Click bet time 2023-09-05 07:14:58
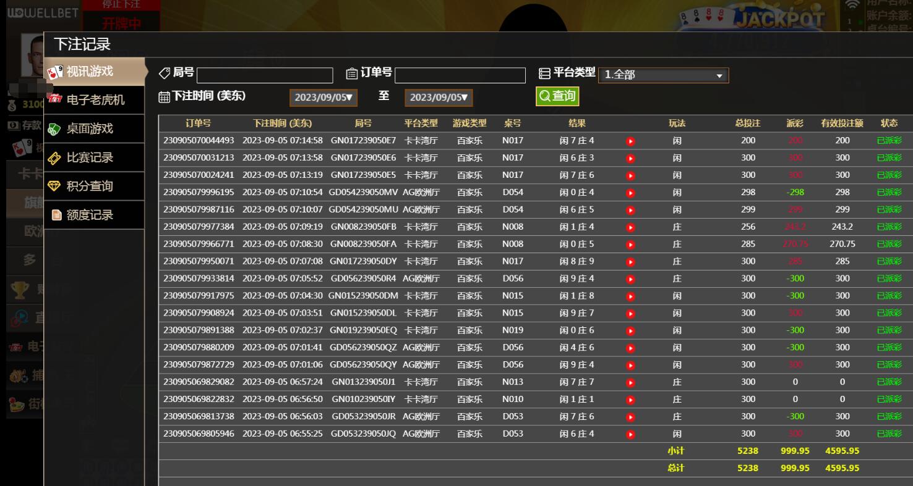 pos(282,141)
